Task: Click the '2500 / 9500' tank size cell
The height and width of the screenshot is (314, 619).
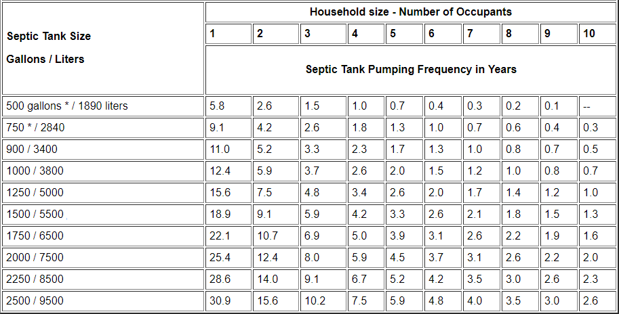Action: tap(35, 300)
